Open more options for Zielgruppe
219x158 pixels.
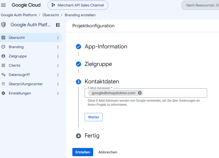click(58, 56)
